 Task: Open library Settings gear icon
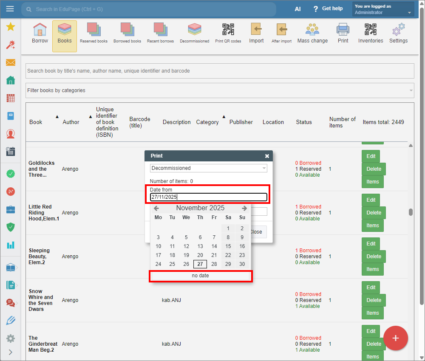[x=398, y=34]
